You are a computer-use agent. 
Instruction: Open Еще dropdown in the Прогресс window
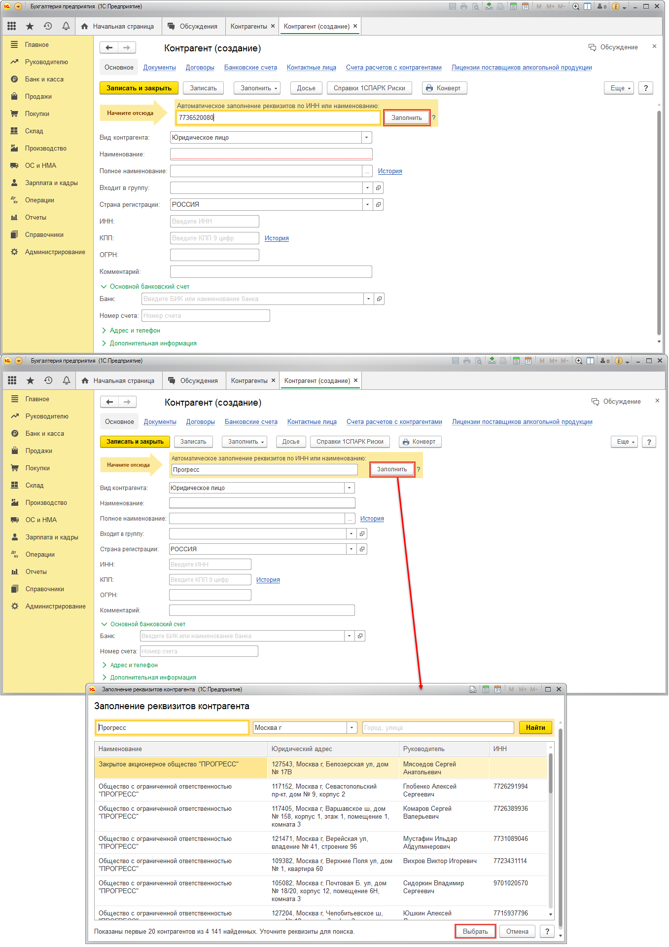coord(624,442)
